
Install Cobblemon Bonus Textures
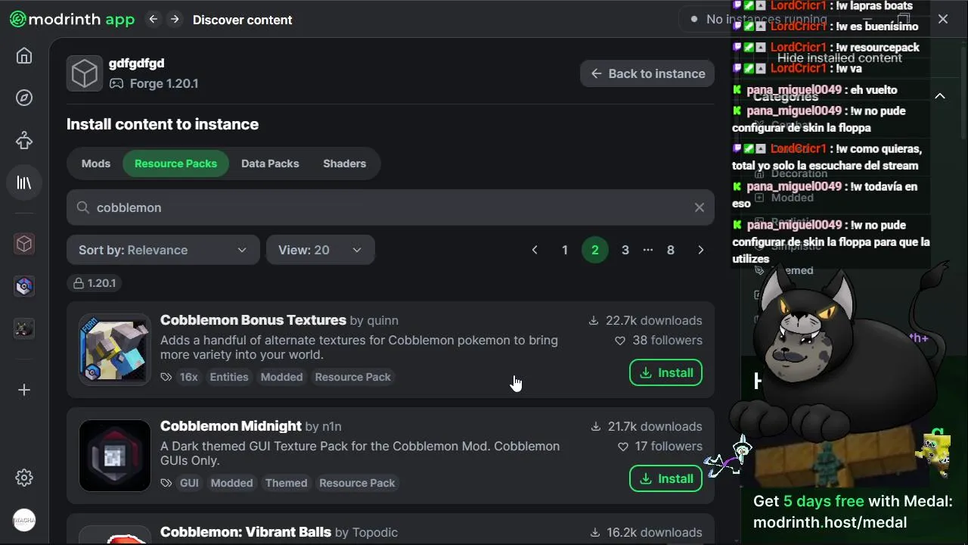(665, 372)
